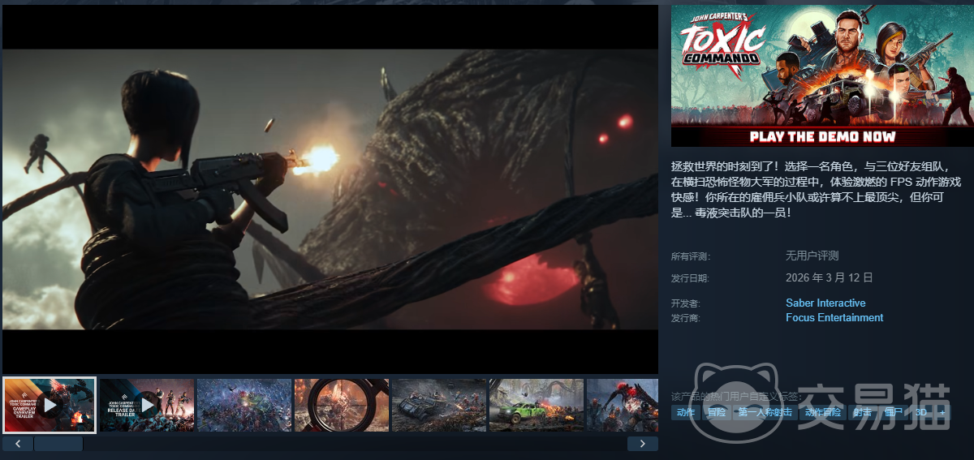Screen dimensions: 974x460
Task: Click the thumbnail strip scrollbar handle
Action: pos(58,444)
